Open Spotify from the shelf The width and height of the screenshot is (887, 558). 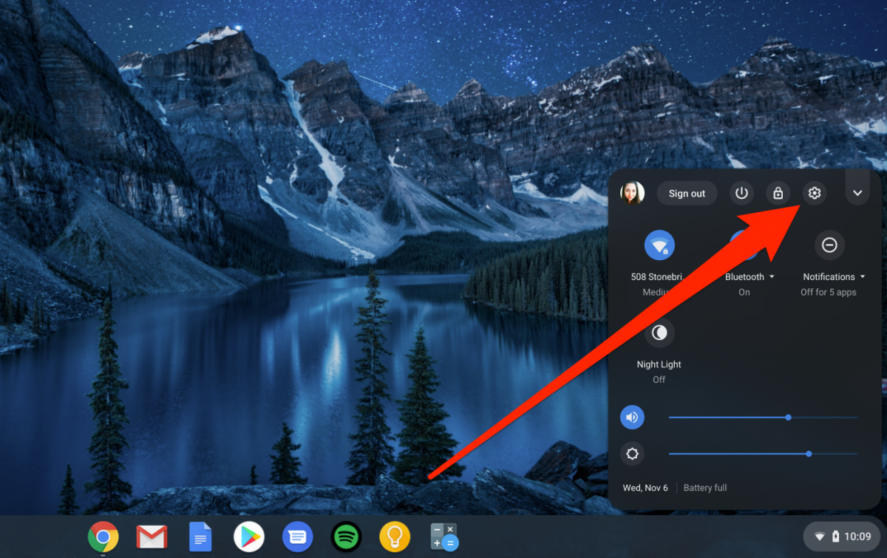(x=346, y=537)
